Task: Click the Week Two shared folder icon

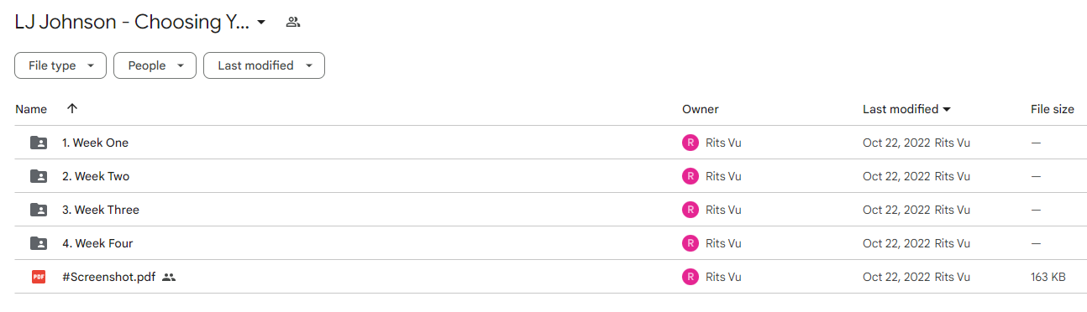Action: 39,176
